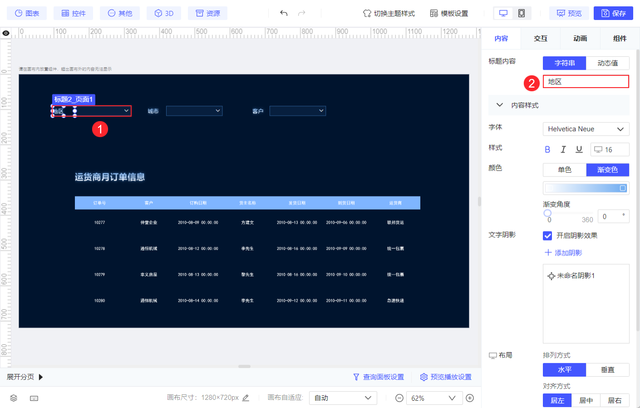
Task: Select the 组件 tab
Action: point(620,39)
